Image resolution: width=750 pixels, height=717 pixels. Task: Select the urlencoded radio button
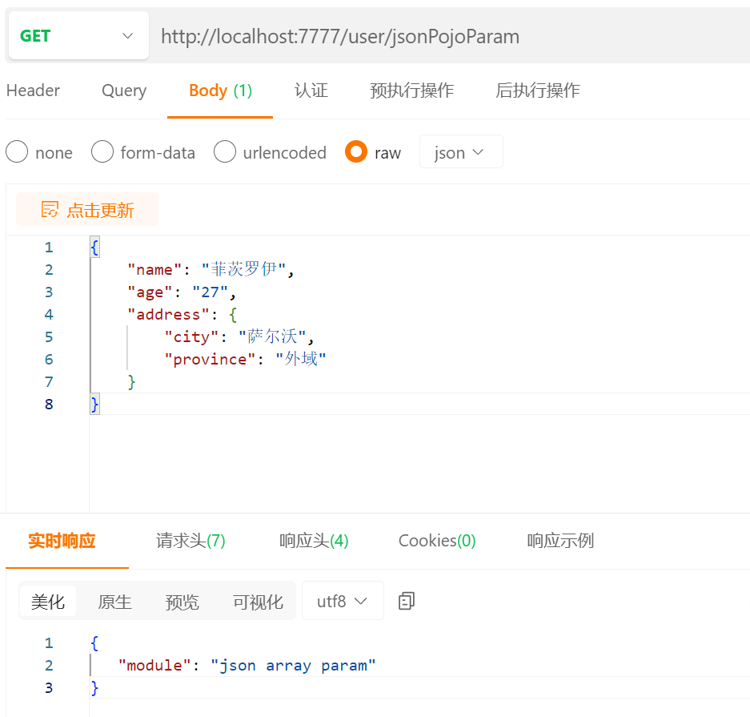(225, 151)
